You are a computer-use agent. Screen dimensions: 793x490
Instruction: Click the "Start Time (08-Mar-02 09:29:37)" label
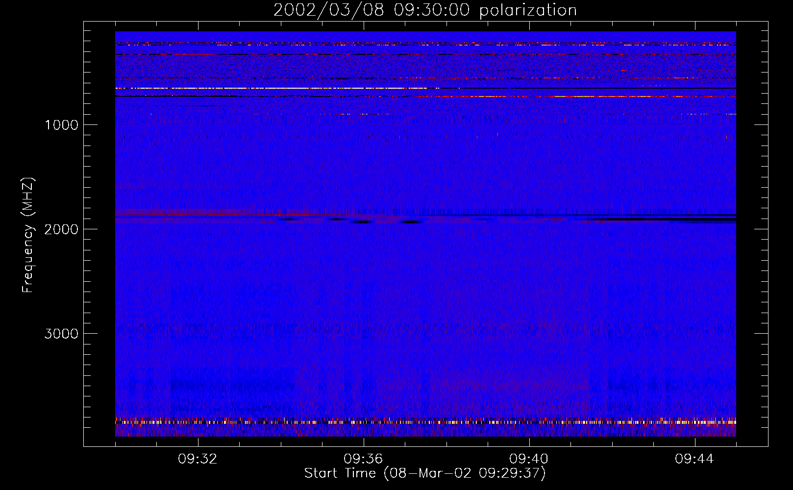tap(425, 473)
